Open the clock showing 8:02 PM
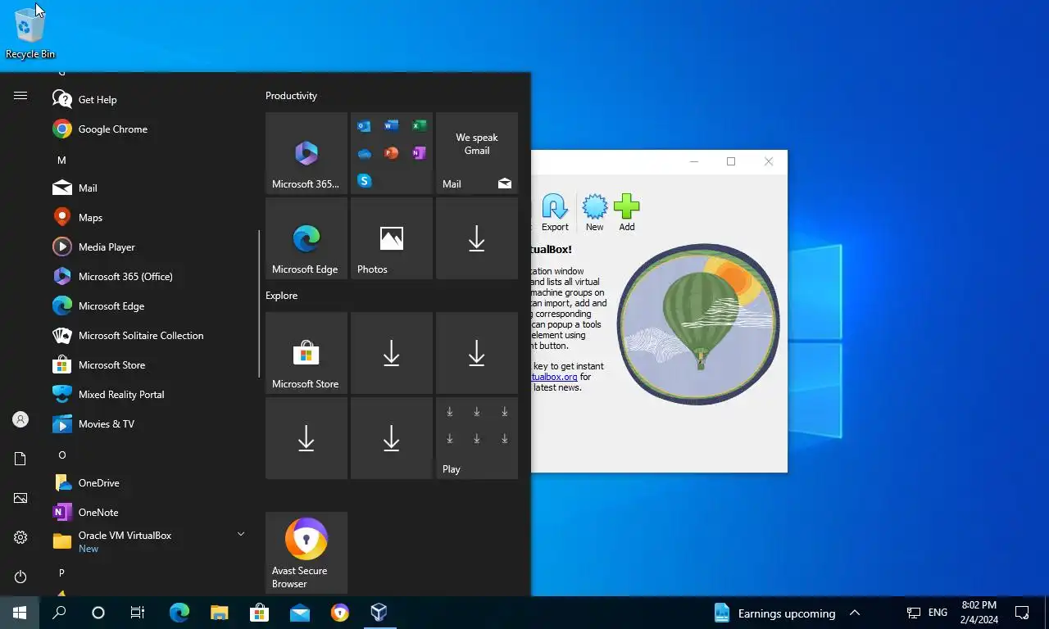The height and width of the screenshot is (629, 1049). tap(979, 613)
